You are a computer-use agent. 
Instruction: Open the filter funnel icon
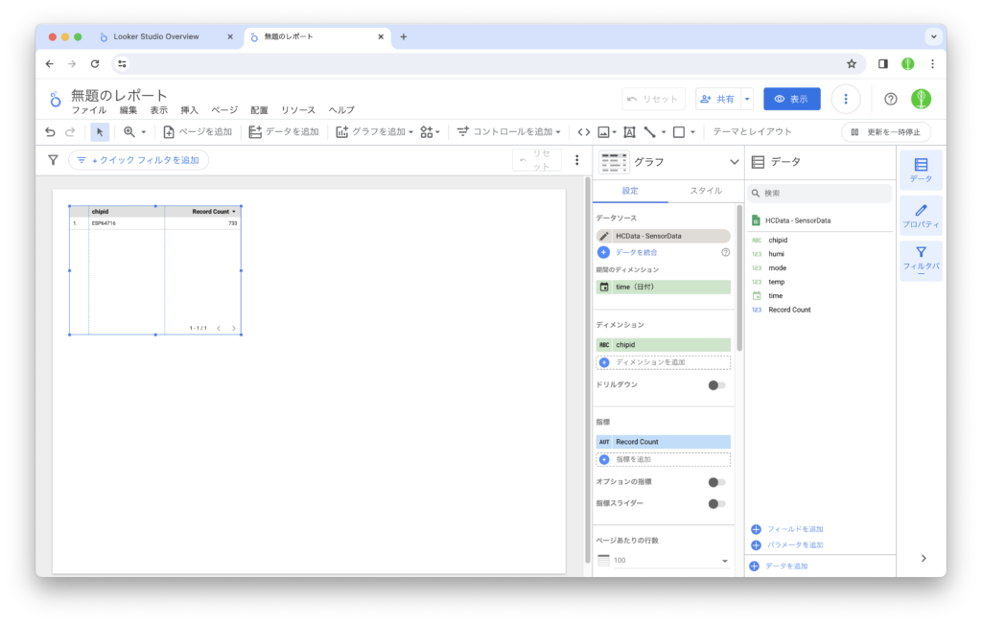point(53,160)
